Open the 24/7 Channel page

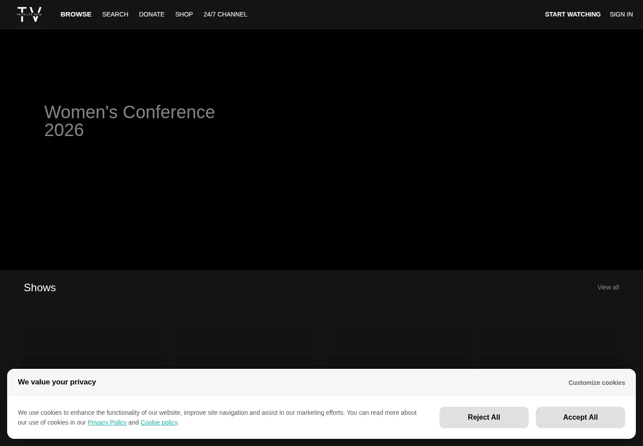[x=225, y=14]
